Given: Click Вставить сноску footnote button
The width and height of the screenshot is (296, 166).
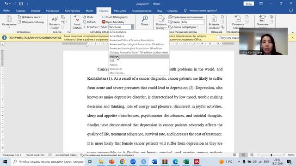Looking at the screenshot, I should point(55,23).
